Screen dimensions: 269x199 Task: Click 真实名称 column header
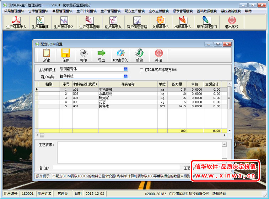(128, 84)
